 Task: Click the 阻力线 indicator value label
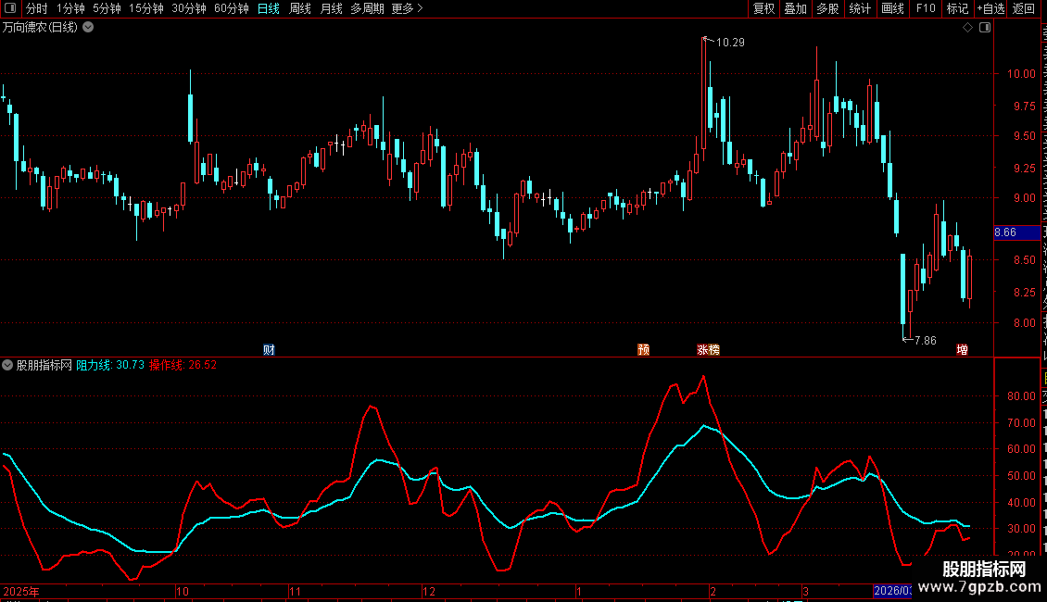(x=110, y=365)
